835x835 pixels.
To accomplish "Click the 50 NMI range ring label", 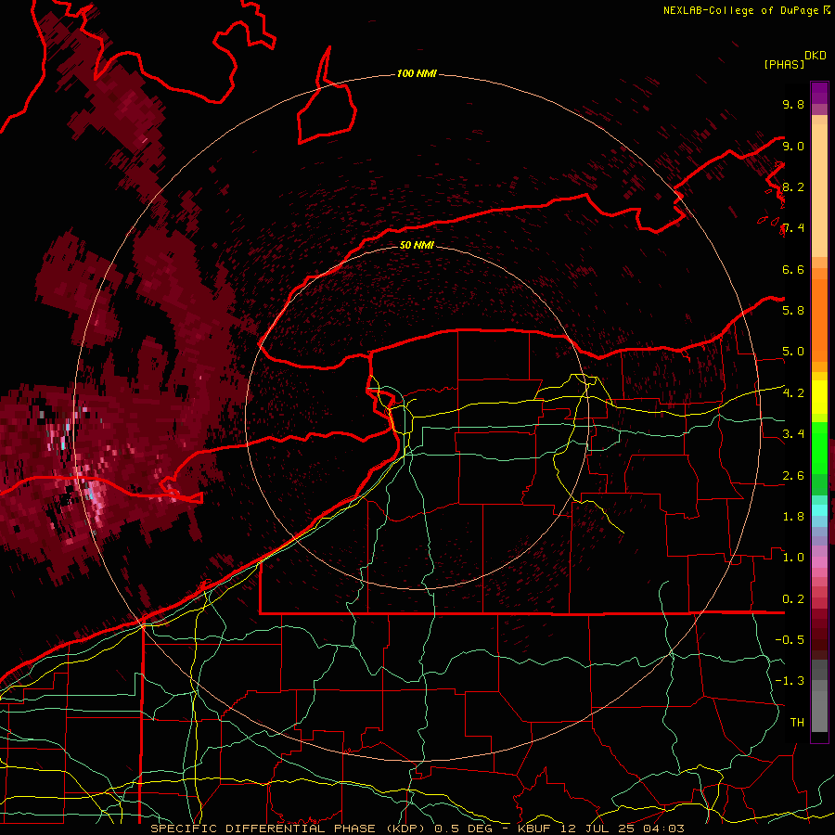I will 417,245.
